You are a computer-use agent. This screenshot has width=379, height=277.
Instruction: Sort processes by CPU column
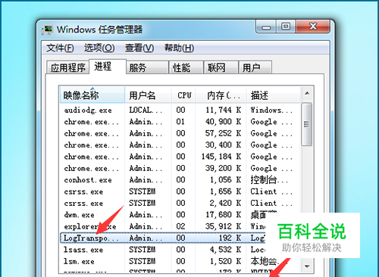184,95
